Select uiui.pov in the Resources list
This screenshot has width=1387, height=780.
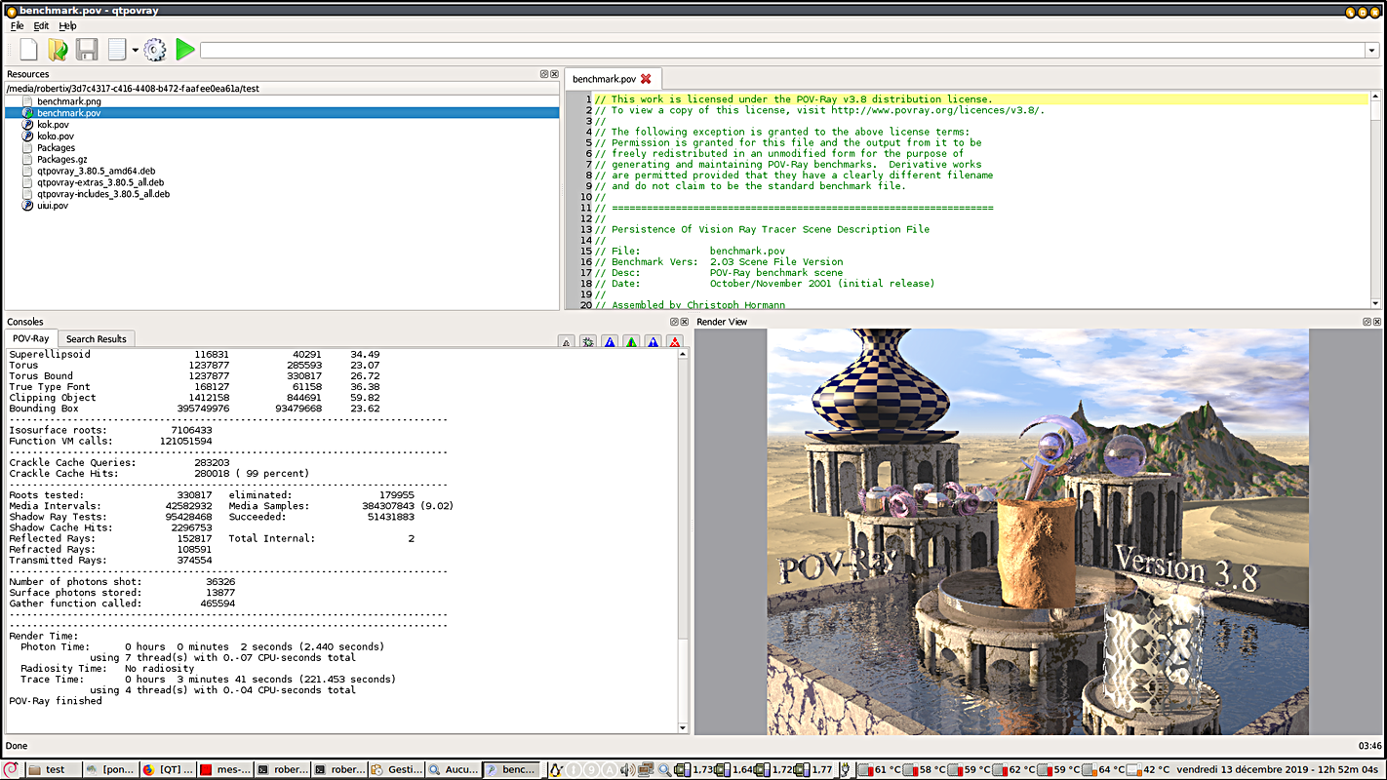click(x=53, y=206)
